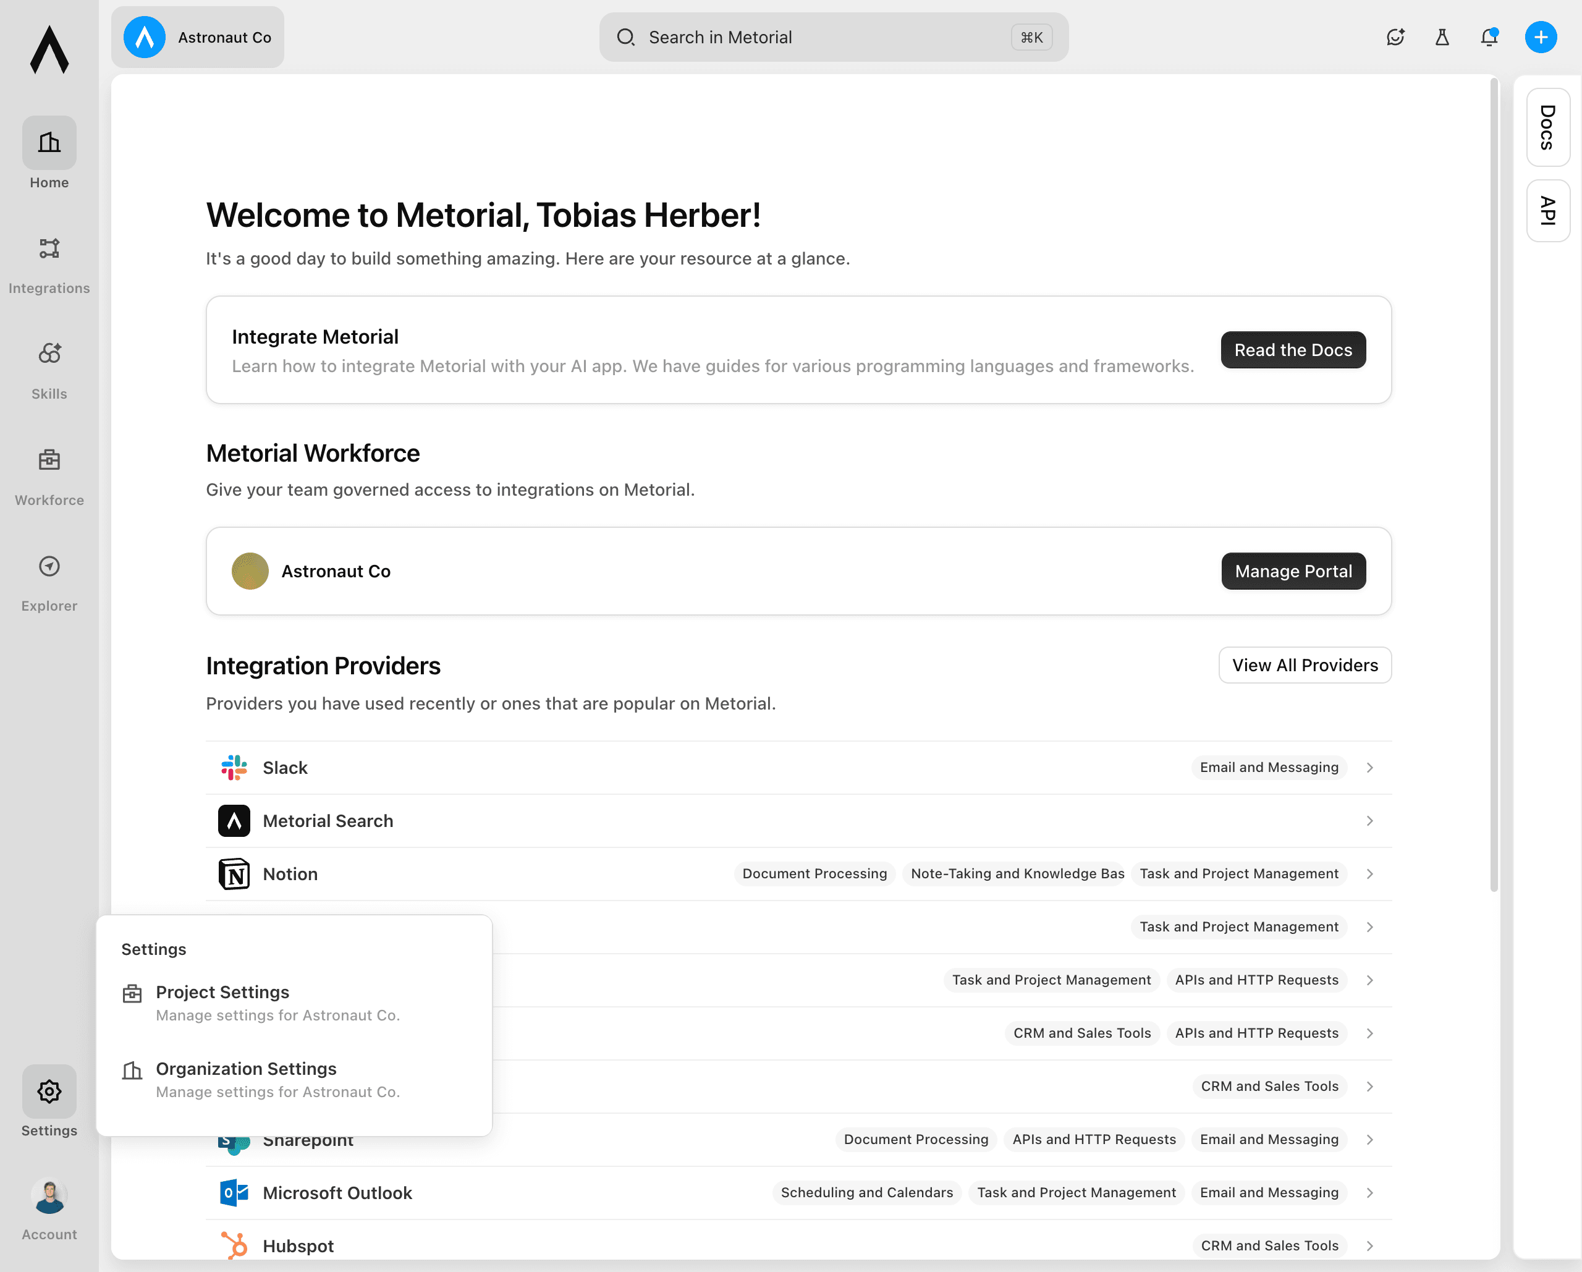Select Project Settings menu entry

point(294,1003)
